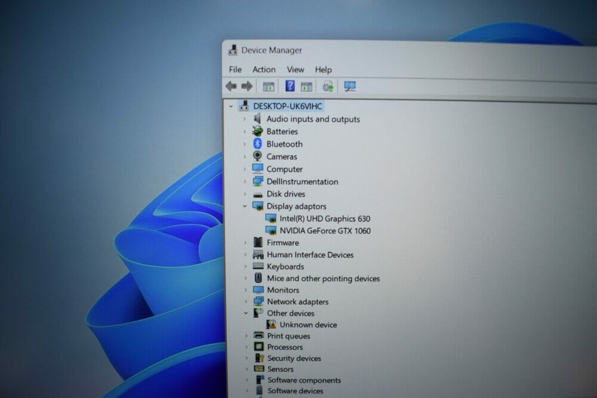Click the blue Help question-mark toolbar icon

point(290,86)
